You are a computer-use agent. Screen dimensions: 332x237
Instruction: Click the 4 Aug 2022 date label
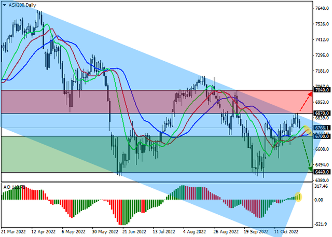tap(195, 232)
